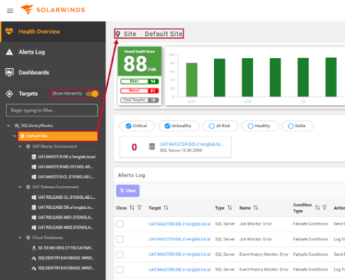Collapse the Default Site node
This screenshot has height=280, width=345.
[14, 136]
